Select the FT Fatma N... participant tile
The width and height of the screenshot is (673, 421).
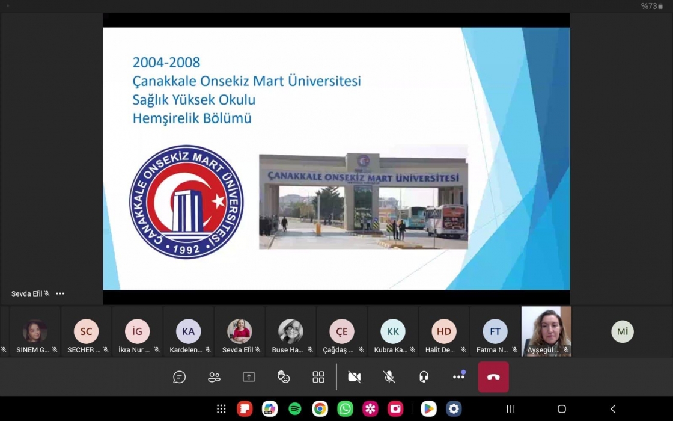pos(495,331)
